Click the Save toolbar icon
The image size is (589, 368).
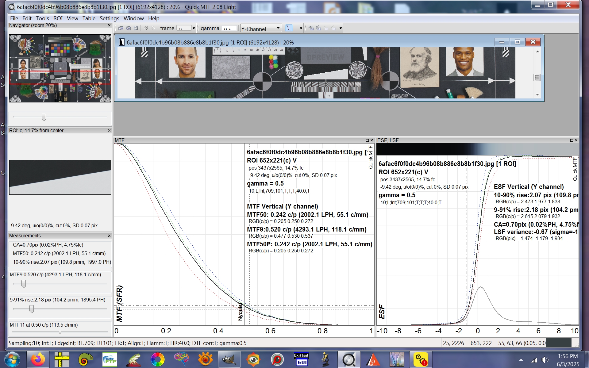tap(136, 28)
